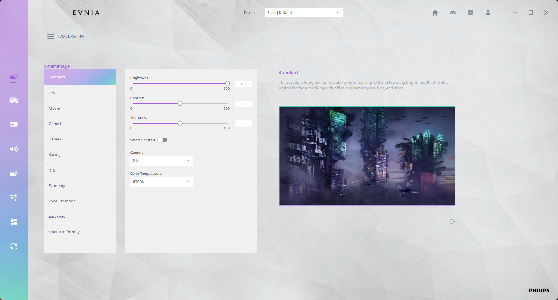Choose the Movie SmartImage preset
The image size is (558, 300).
[54, 108]
